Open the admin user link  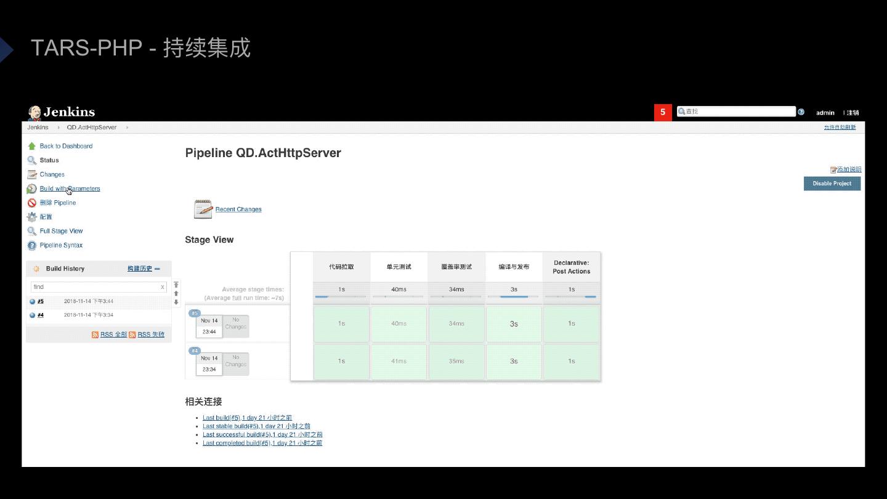pyautogui.click(x=825, y=113)
